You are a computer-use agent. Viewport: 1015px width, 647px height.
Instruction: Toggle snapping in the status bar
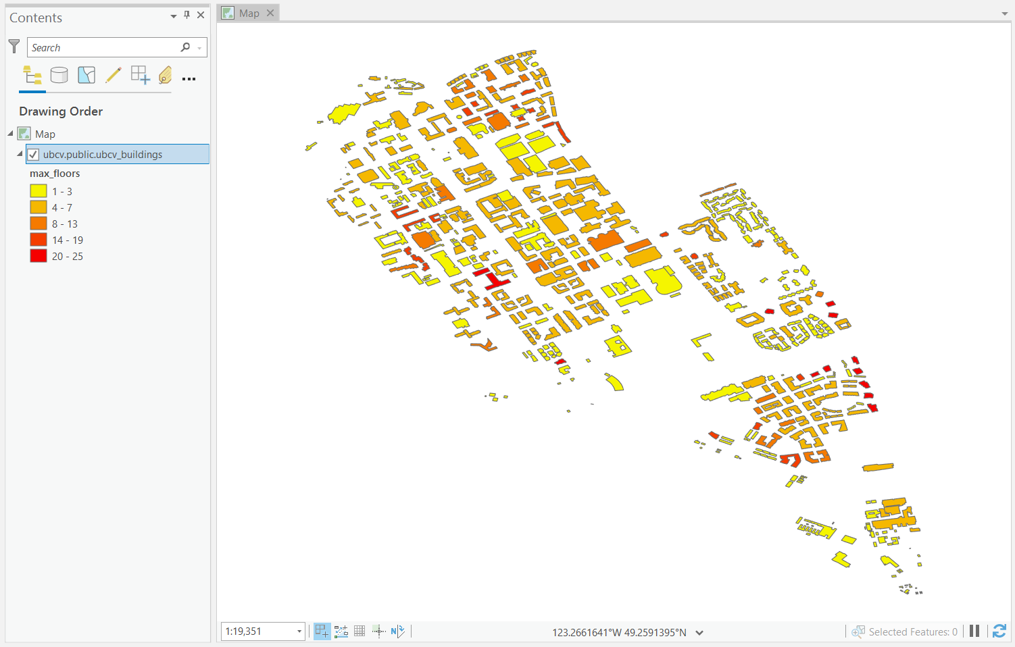322,631
